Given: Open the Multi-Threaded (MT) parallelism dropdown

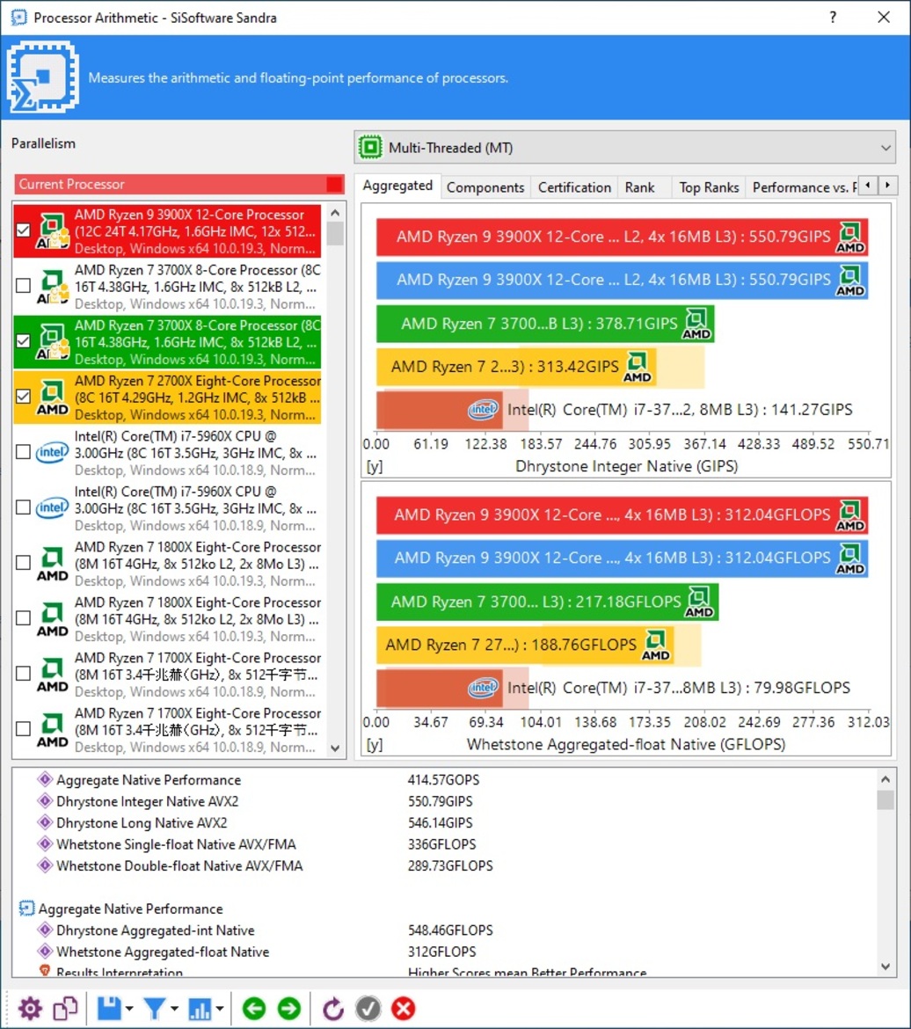Looking at the screenshot, I should (x=625, y=147).
